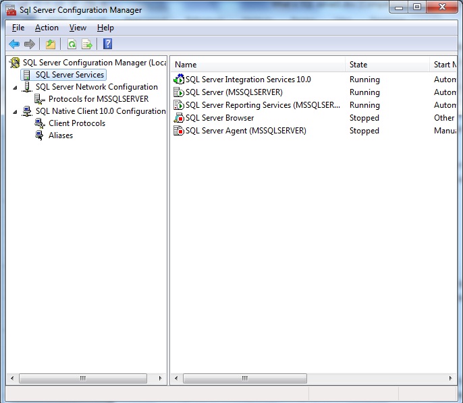This screenshot has height=403, width=463.
Task: Click Running state of SQL Server (MSSQLSERVER)
Action: [364, 92]
